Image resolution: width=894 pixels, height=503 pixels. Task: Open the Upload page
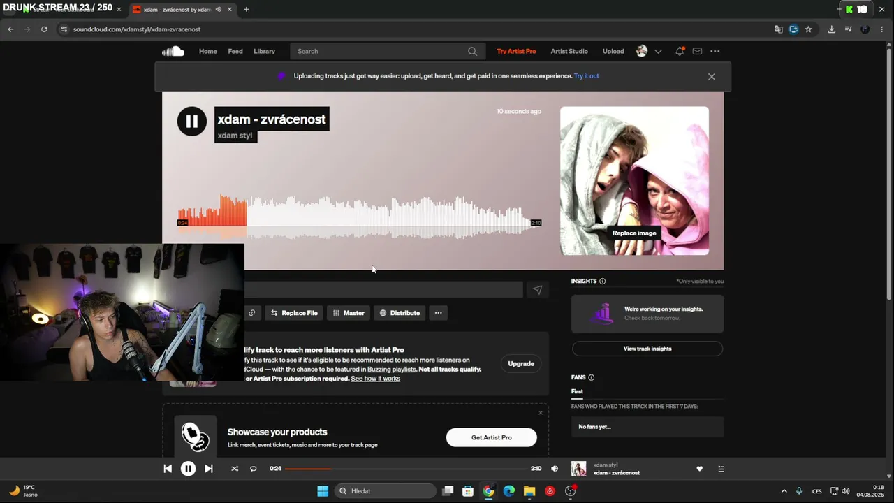coord(613,51)
